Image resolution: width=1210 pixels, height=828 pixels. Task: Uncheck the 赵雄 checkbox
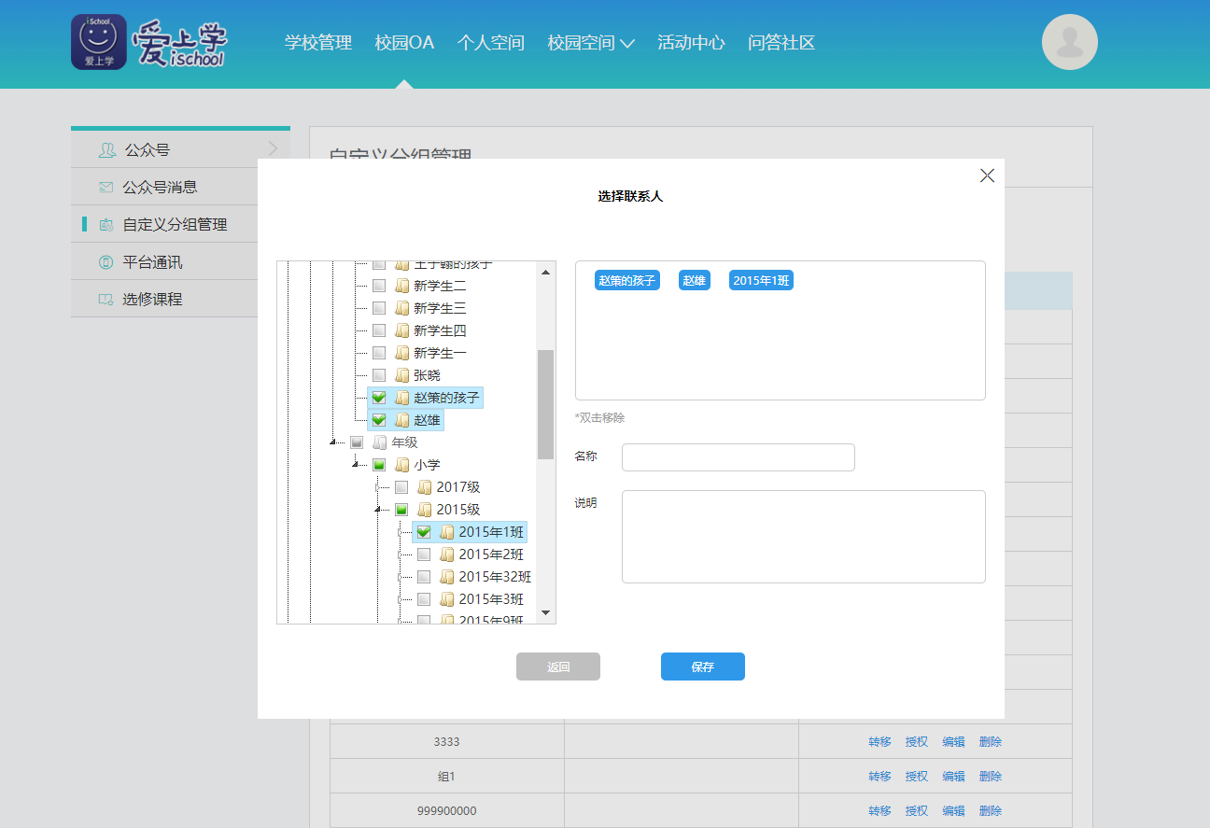379,420
